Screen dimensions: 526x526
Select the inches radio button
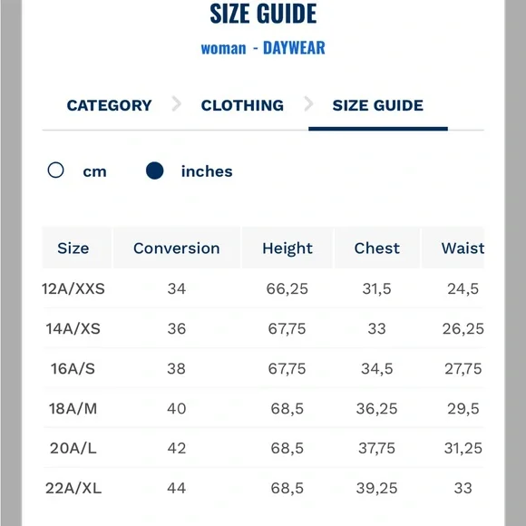click(x=155, y=170)
